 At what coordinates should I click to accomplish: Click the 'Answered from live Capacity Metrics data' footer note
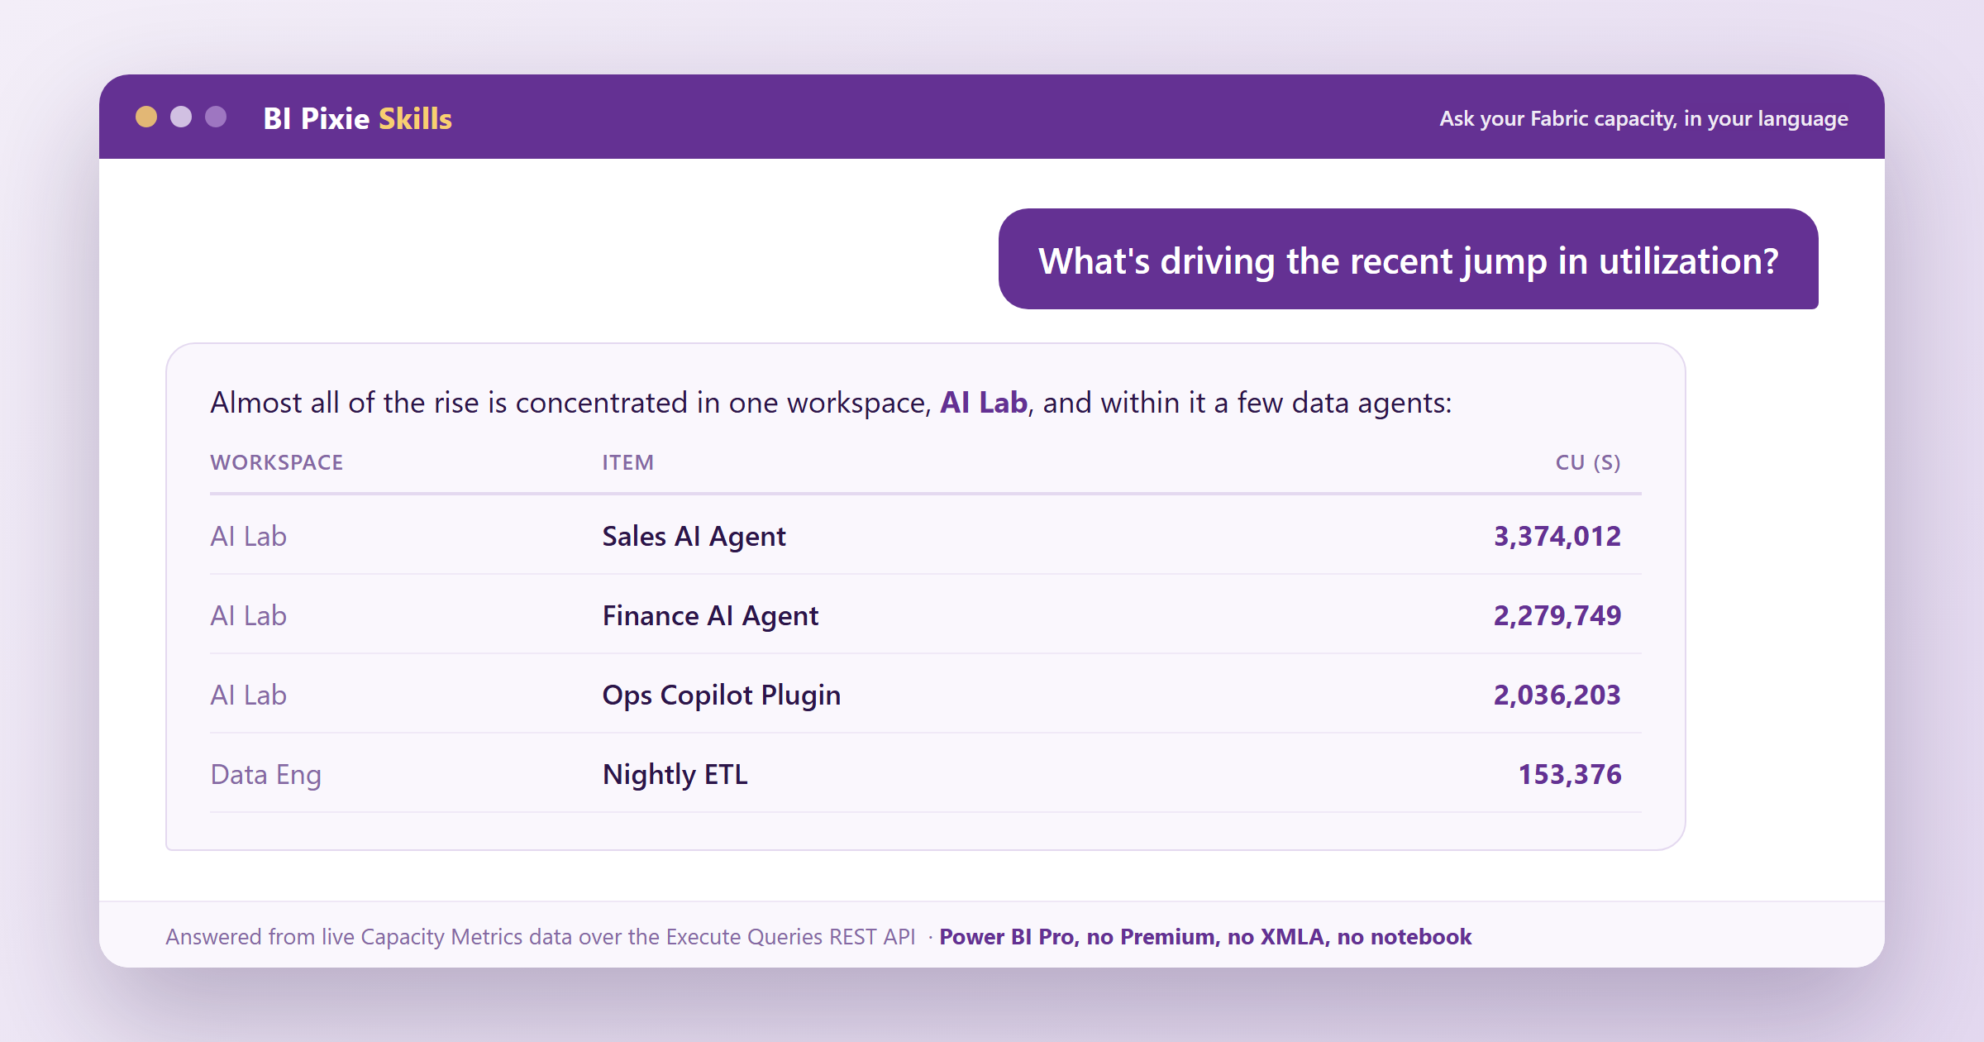(x=541, y=936)
